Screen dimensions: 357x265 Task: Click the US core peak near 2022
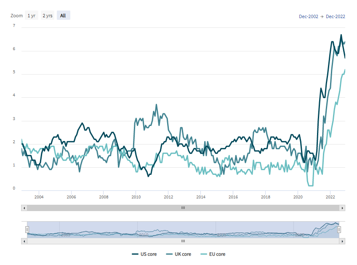[x=341, y=35]
